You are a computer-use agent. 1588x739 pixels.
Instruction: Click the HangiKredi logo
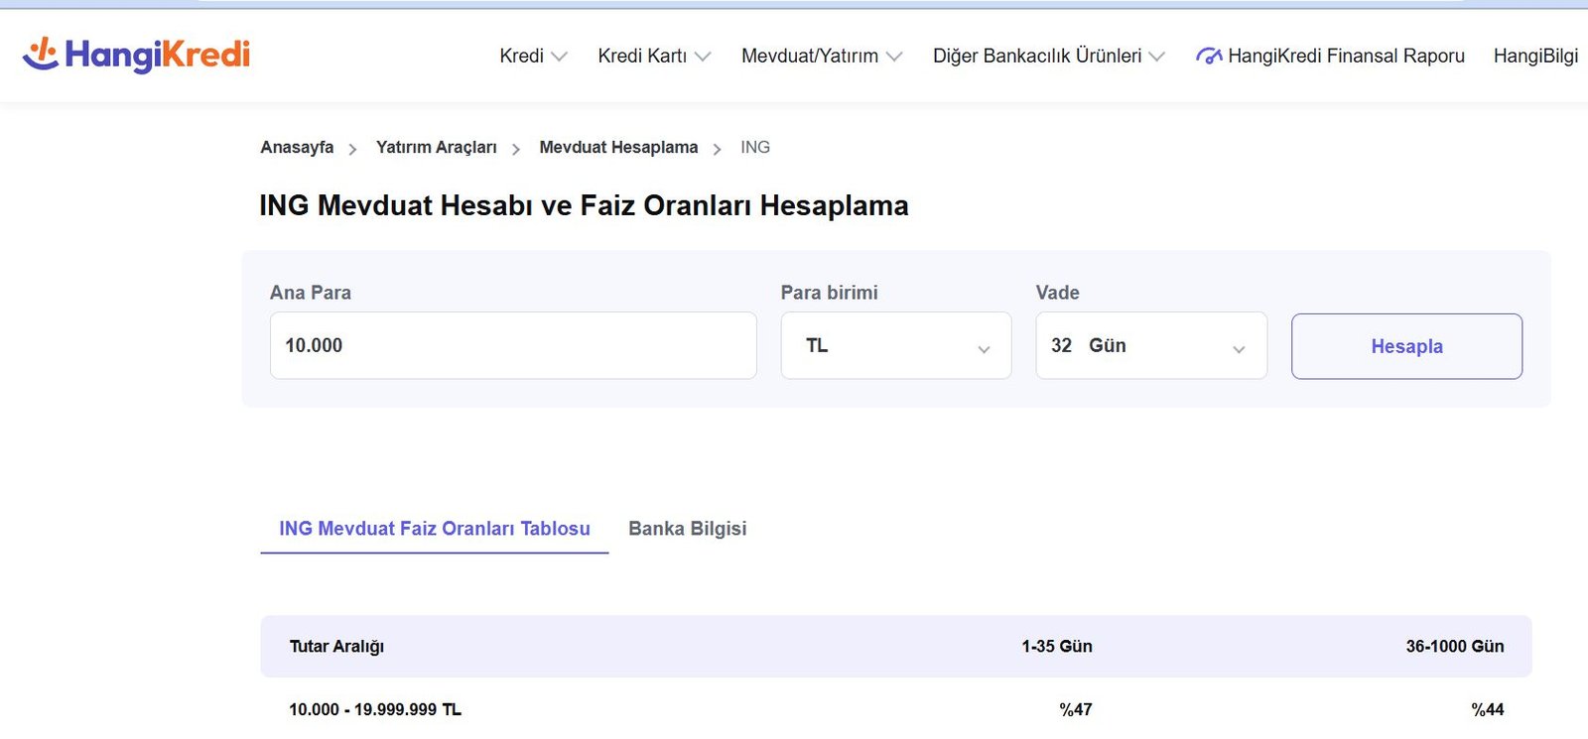(x=136, y=55)
